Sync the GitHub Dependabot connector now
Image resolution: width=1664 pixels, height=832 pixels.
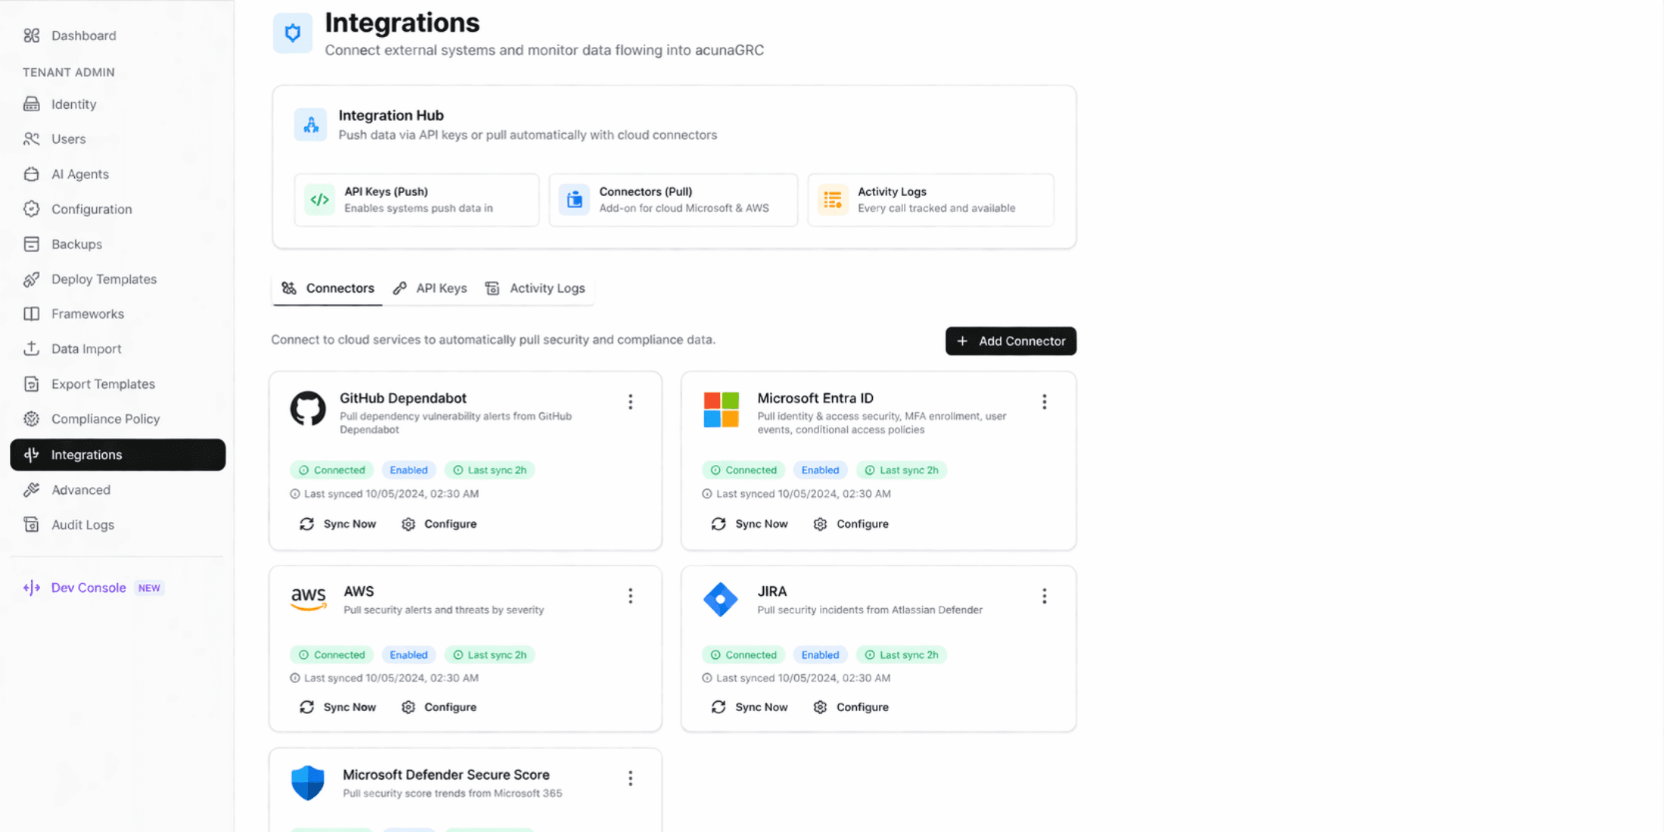[338, 524]
